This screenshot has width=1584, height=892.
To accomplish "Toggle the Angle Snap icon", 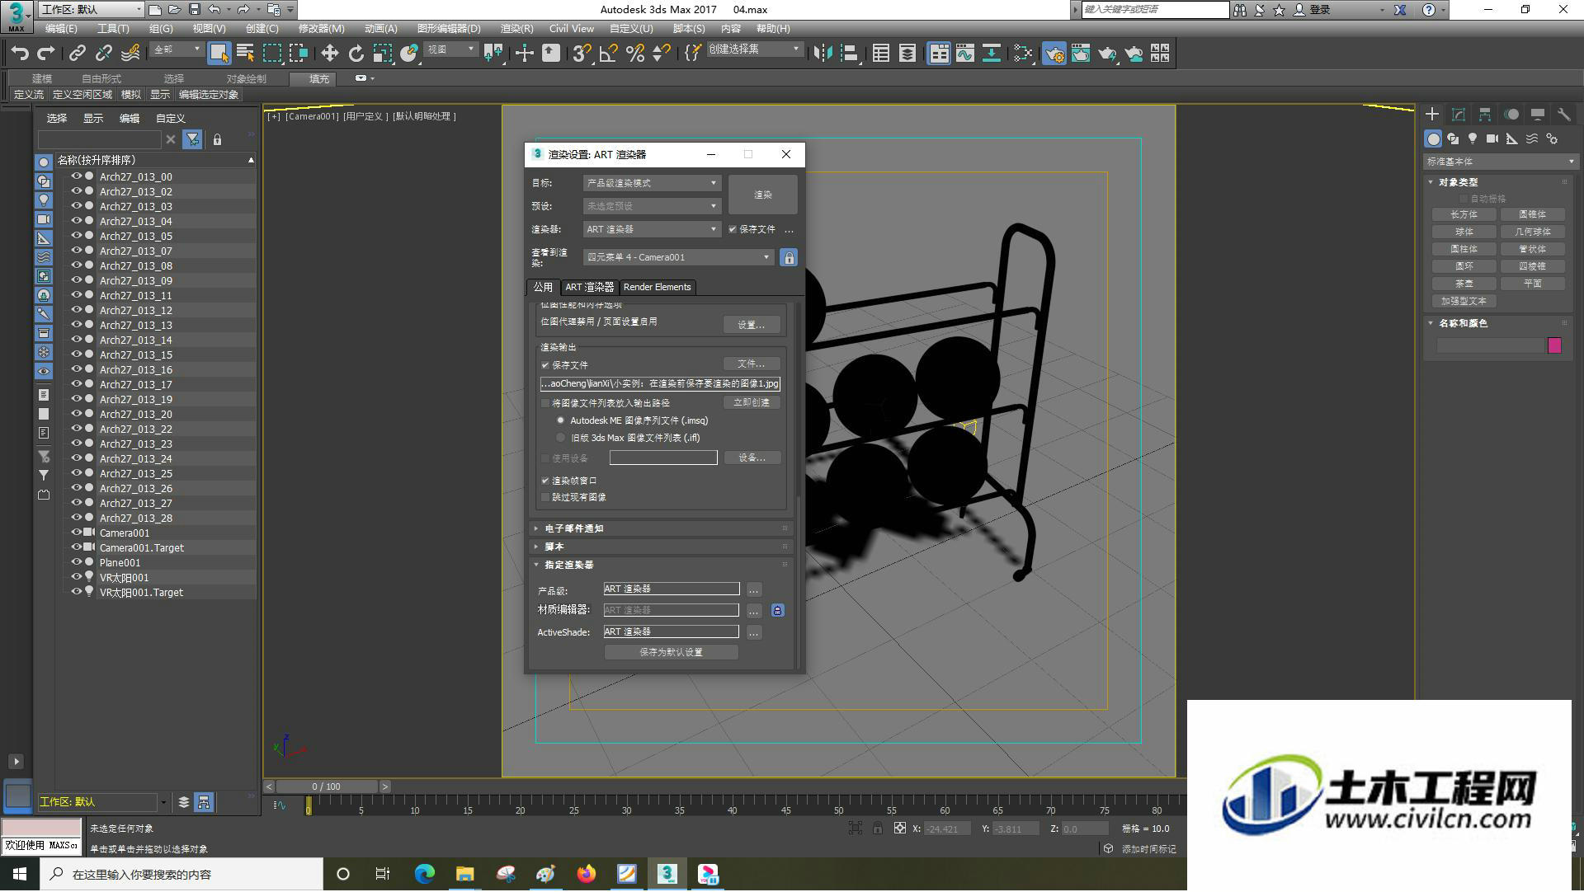I will [609, 54].
